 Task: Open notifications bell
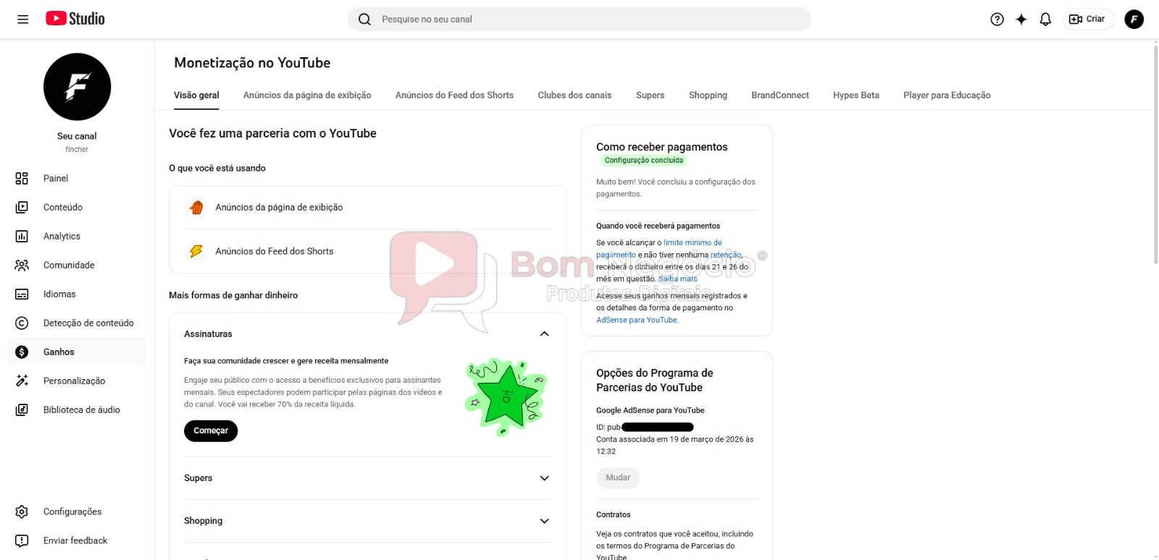click(x=1045, y=20)
